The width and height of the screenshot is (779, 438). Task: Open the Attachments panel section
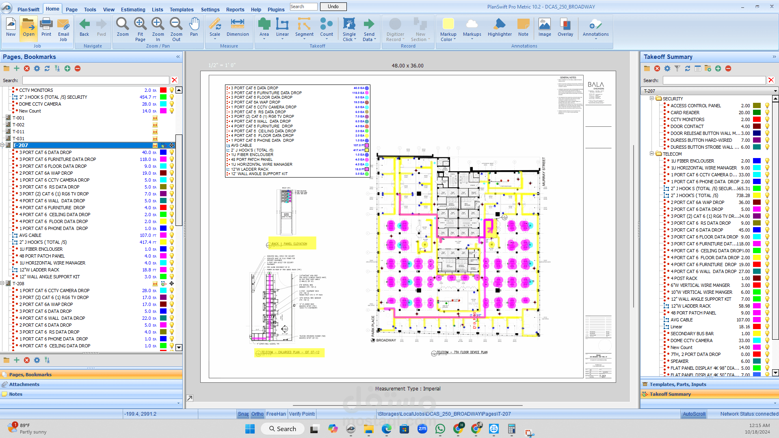(24, 384)
